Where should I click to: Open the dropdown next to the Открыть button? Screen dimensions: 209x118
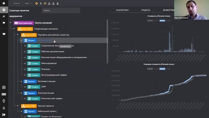pyautogui.click(x=28, y=4)
